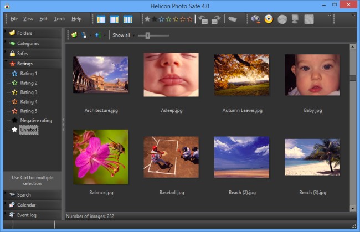360x232 pixels.
Task: Open the Event log panel
Action: (x=27, y=215)
